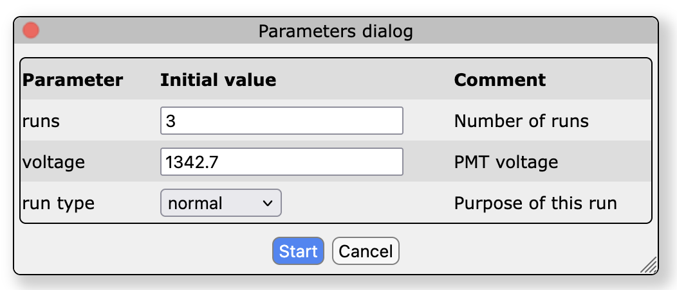Select the runs parameter label
Image resolution: width=677 pixels, height=290 pixels.
(41, 121)
